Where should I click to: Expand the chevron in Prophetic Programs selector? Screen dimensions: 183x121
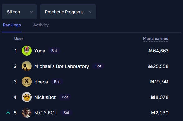[90, 12]
